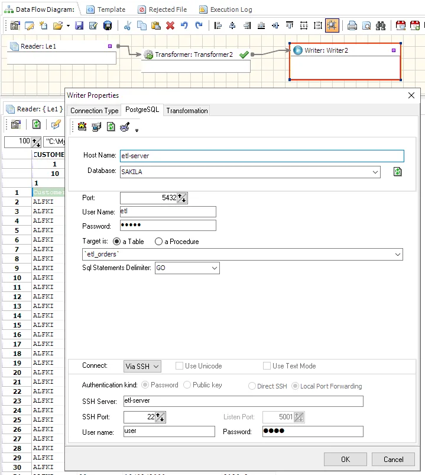Select the 'a Table' target radio button
The height and width of the screenshot is (475, 425).
[x=116, y=242]
